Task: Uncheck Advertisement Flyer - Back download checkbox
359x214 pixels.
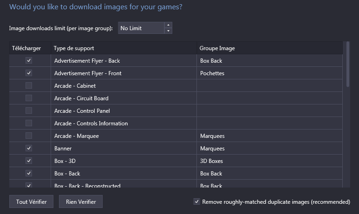Action: pos(29,60)
